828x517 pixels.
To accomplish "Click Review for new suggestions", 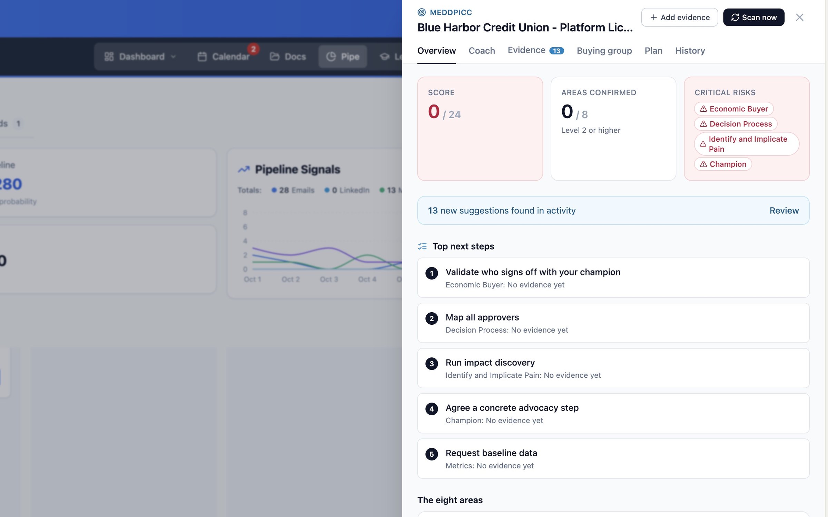I will point(784,211).
